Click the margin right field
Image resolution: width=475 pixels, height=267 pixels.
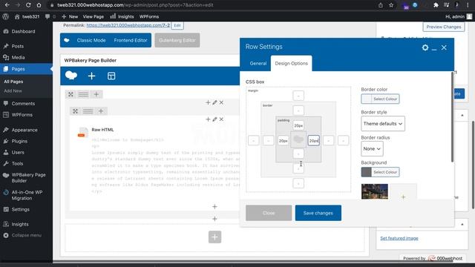(343, 140)
